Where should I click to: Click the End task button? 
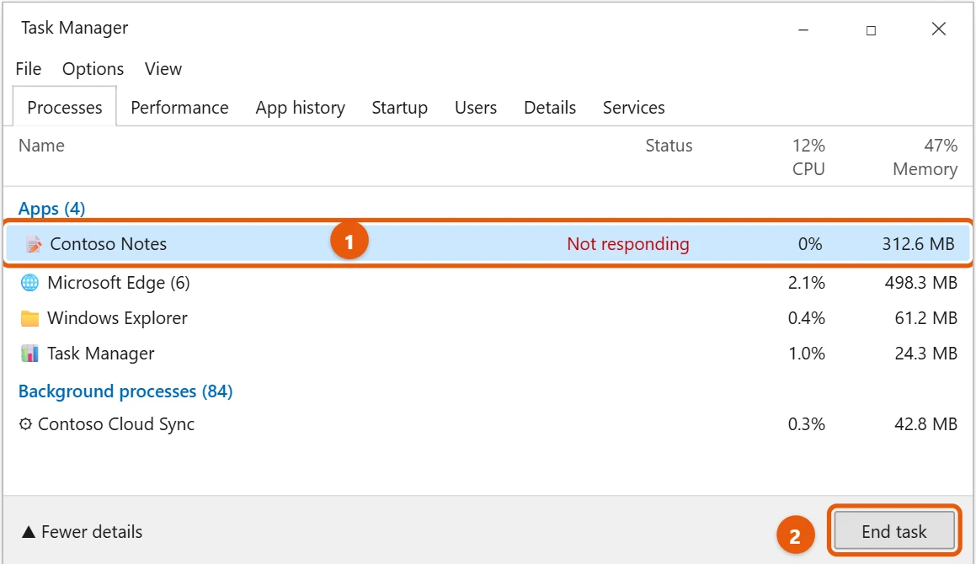coord(894,531)
